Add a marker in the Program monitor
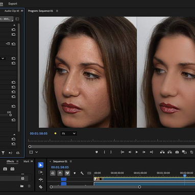This screenshot has width=195, height=195. pos(96,152)
